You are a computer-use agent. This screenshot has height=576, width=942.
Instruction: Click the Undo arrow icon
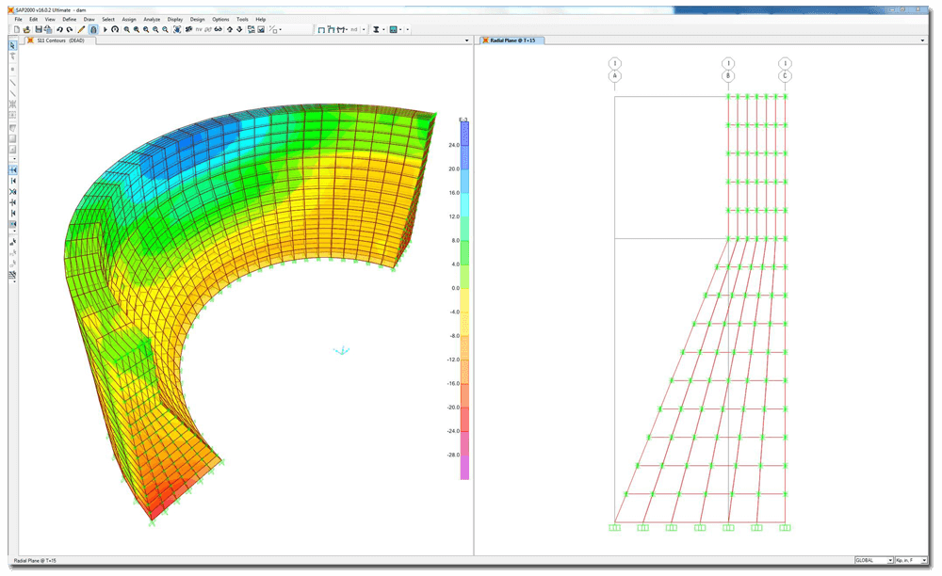click(x=59, y=29)
